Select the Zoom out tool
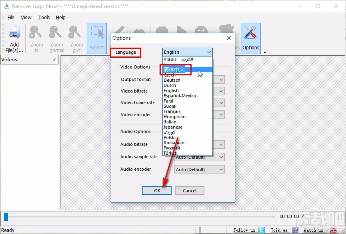 pos(76,39)
